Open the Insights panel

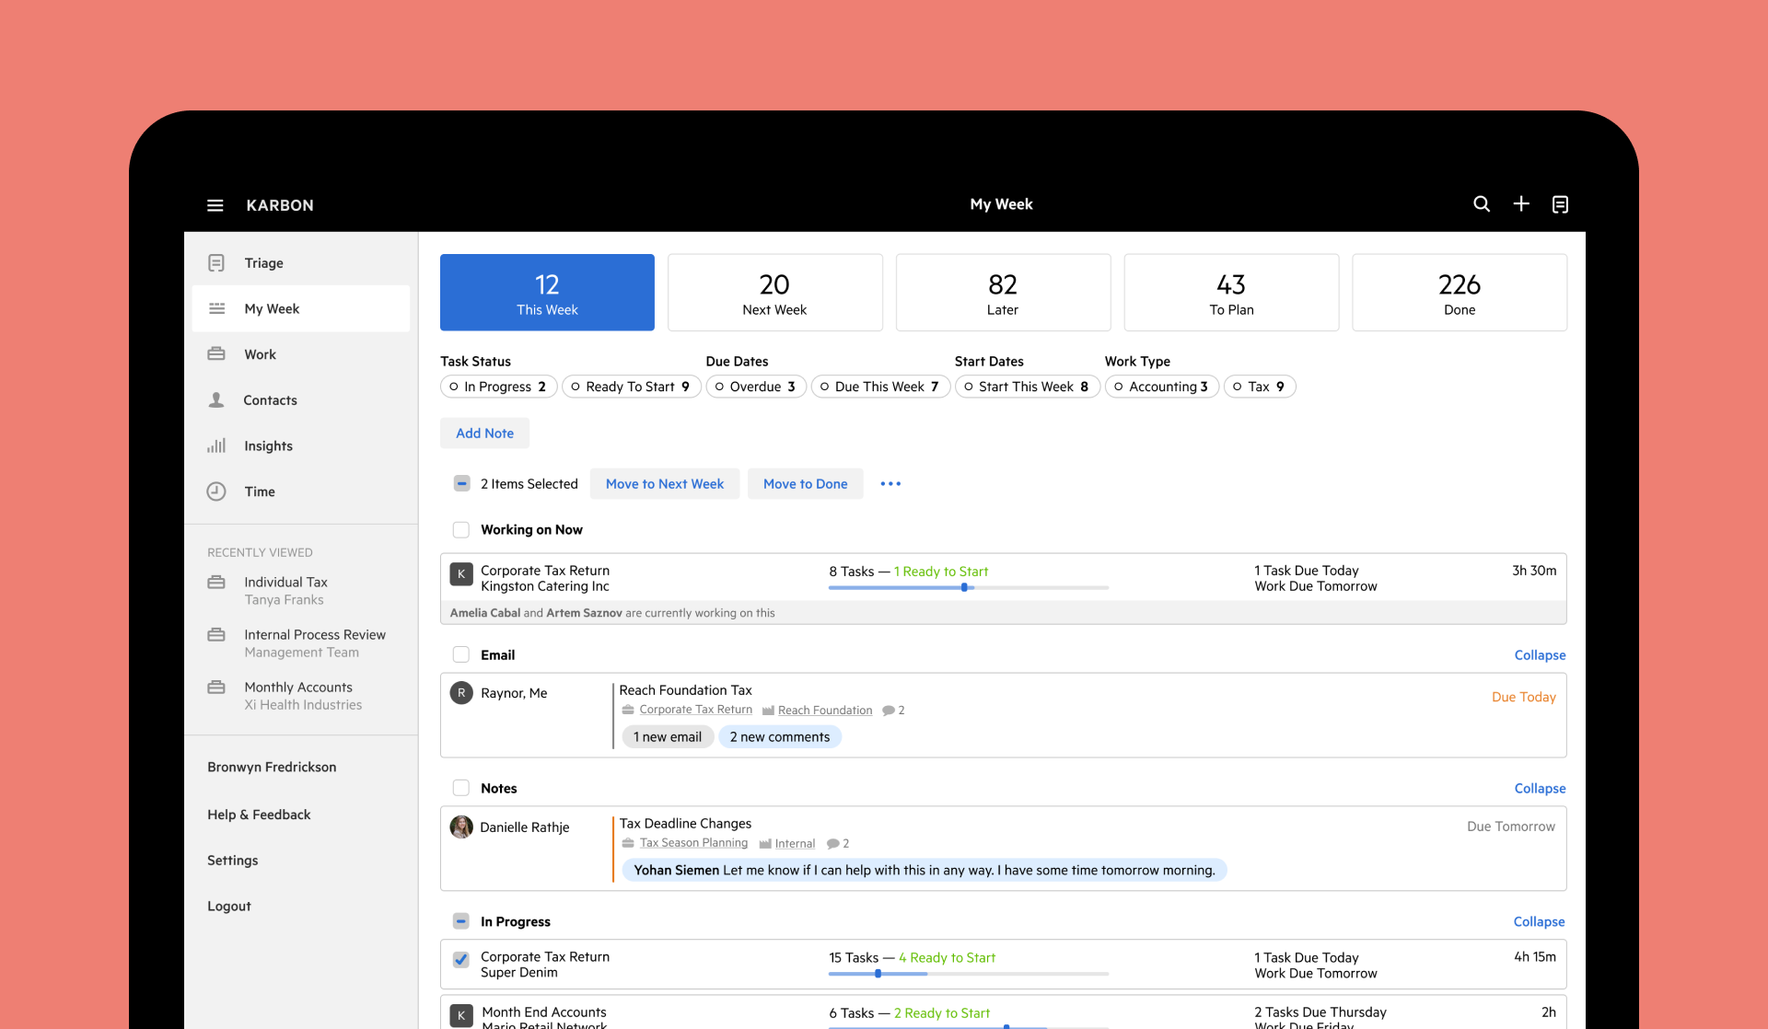point(215,445)
